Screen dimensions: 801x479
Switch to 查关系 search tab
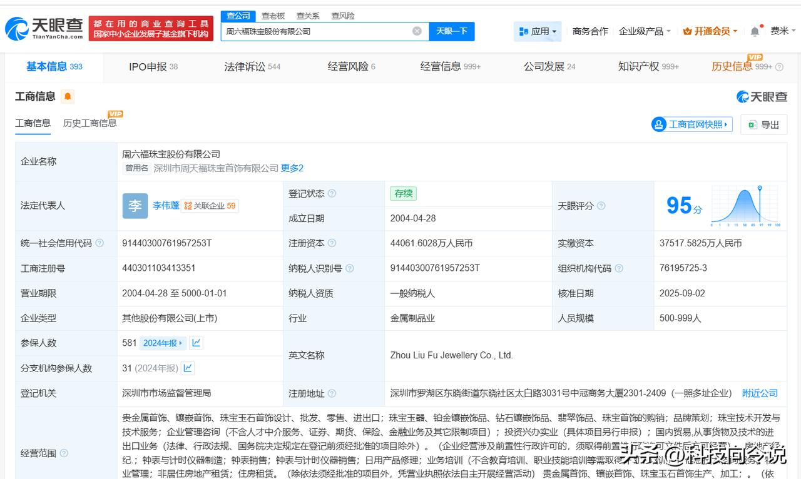tap(308, 16)
